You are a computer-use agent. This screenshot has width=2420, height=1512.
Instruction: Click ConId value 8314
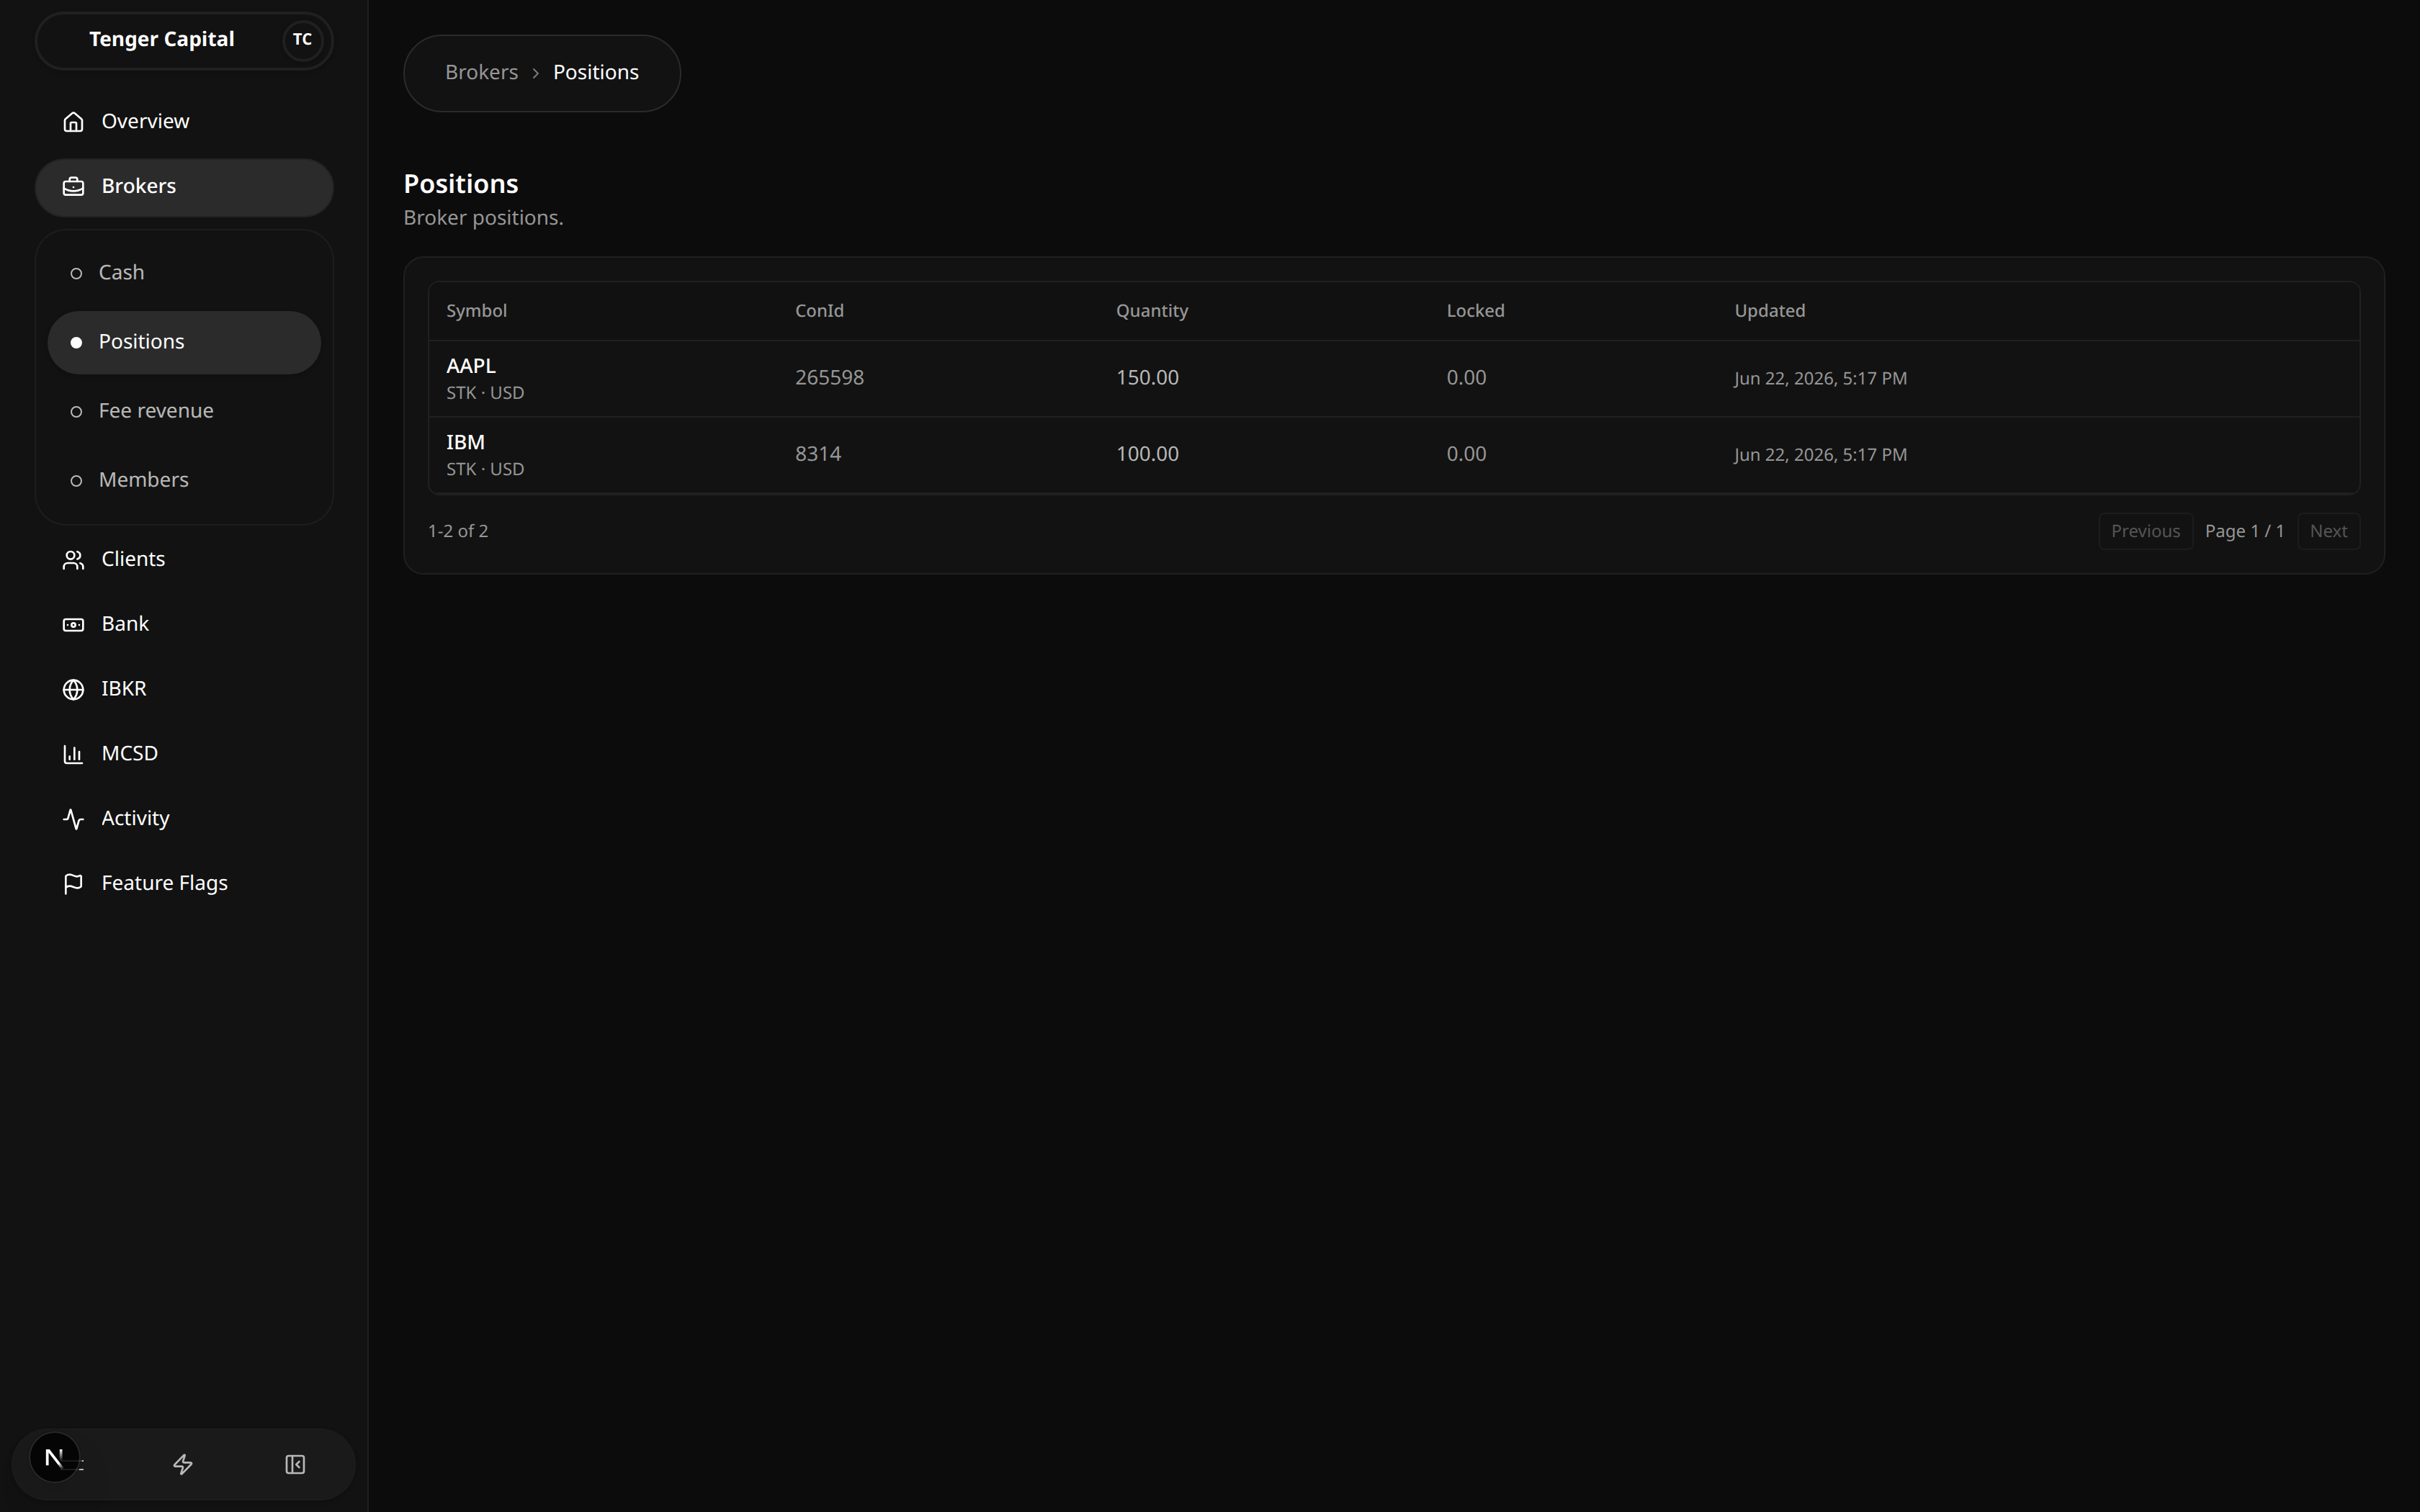pos(818,454)
